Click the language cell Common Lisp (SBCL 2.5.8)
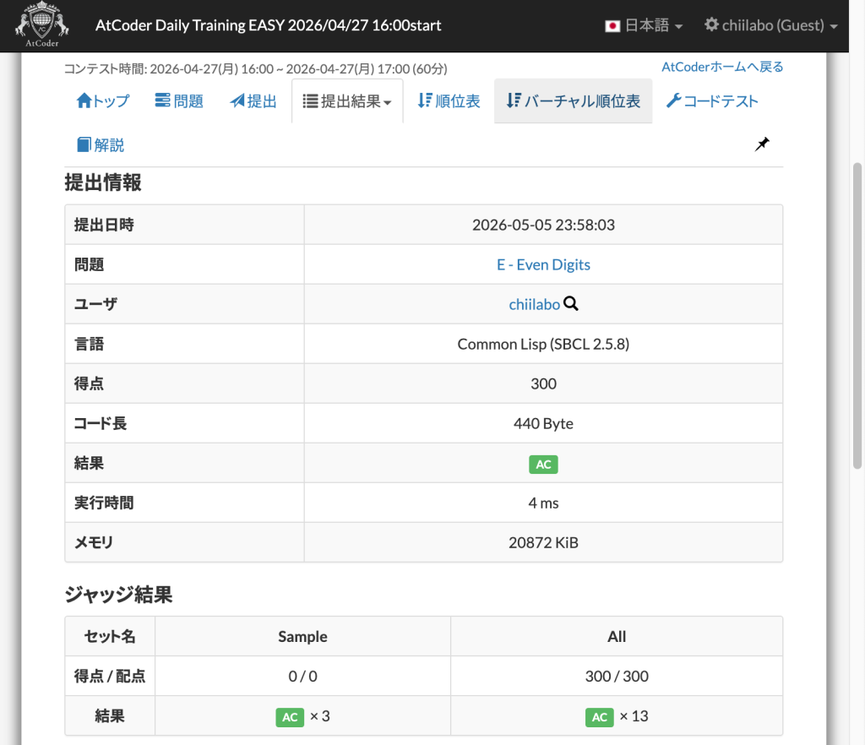 click(x=543, y=344)
